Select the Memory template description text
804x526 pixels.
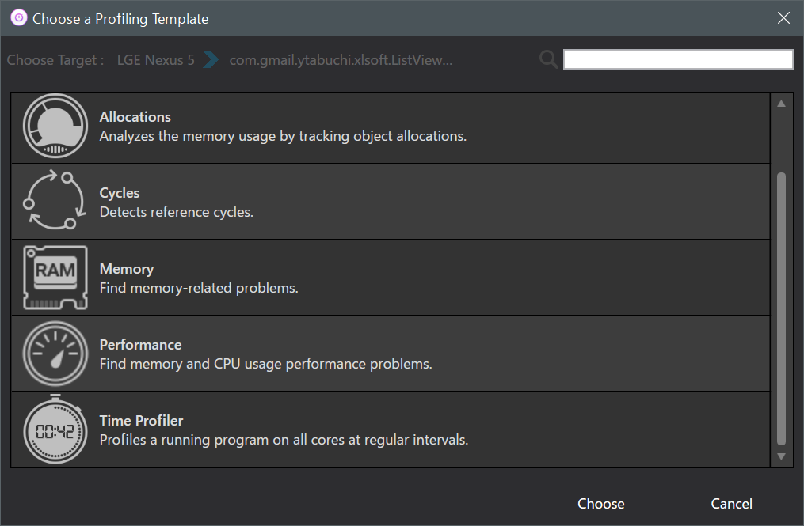198,288
